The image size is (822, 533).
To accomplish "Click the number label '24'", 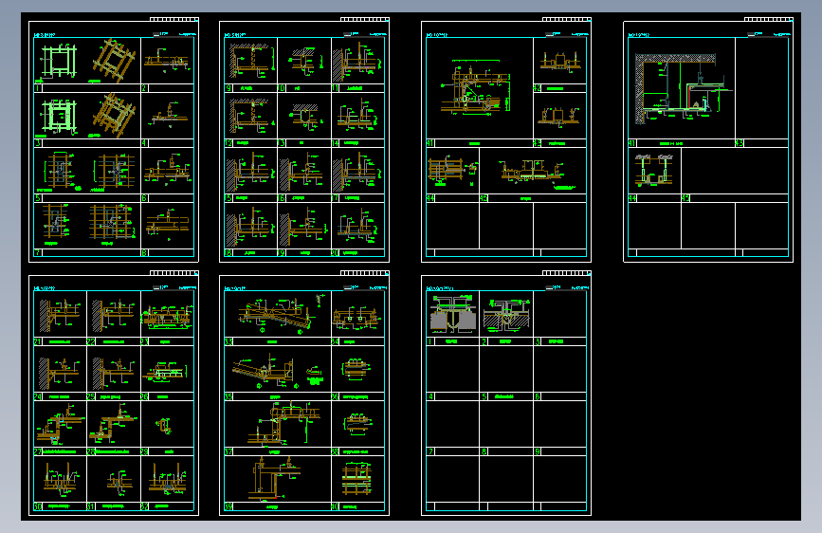I will point(38,396).
